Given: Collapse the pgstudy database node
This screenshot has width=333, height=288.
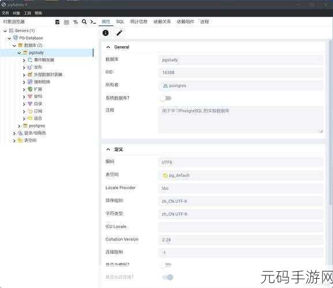Looking at the screenshot, I should [x=20, y=53].
